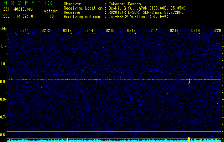Image resolution: width=224 pixels, height=142 pixels.
Task: Click the 0213 time axis label
Action: tap(67, 31)
